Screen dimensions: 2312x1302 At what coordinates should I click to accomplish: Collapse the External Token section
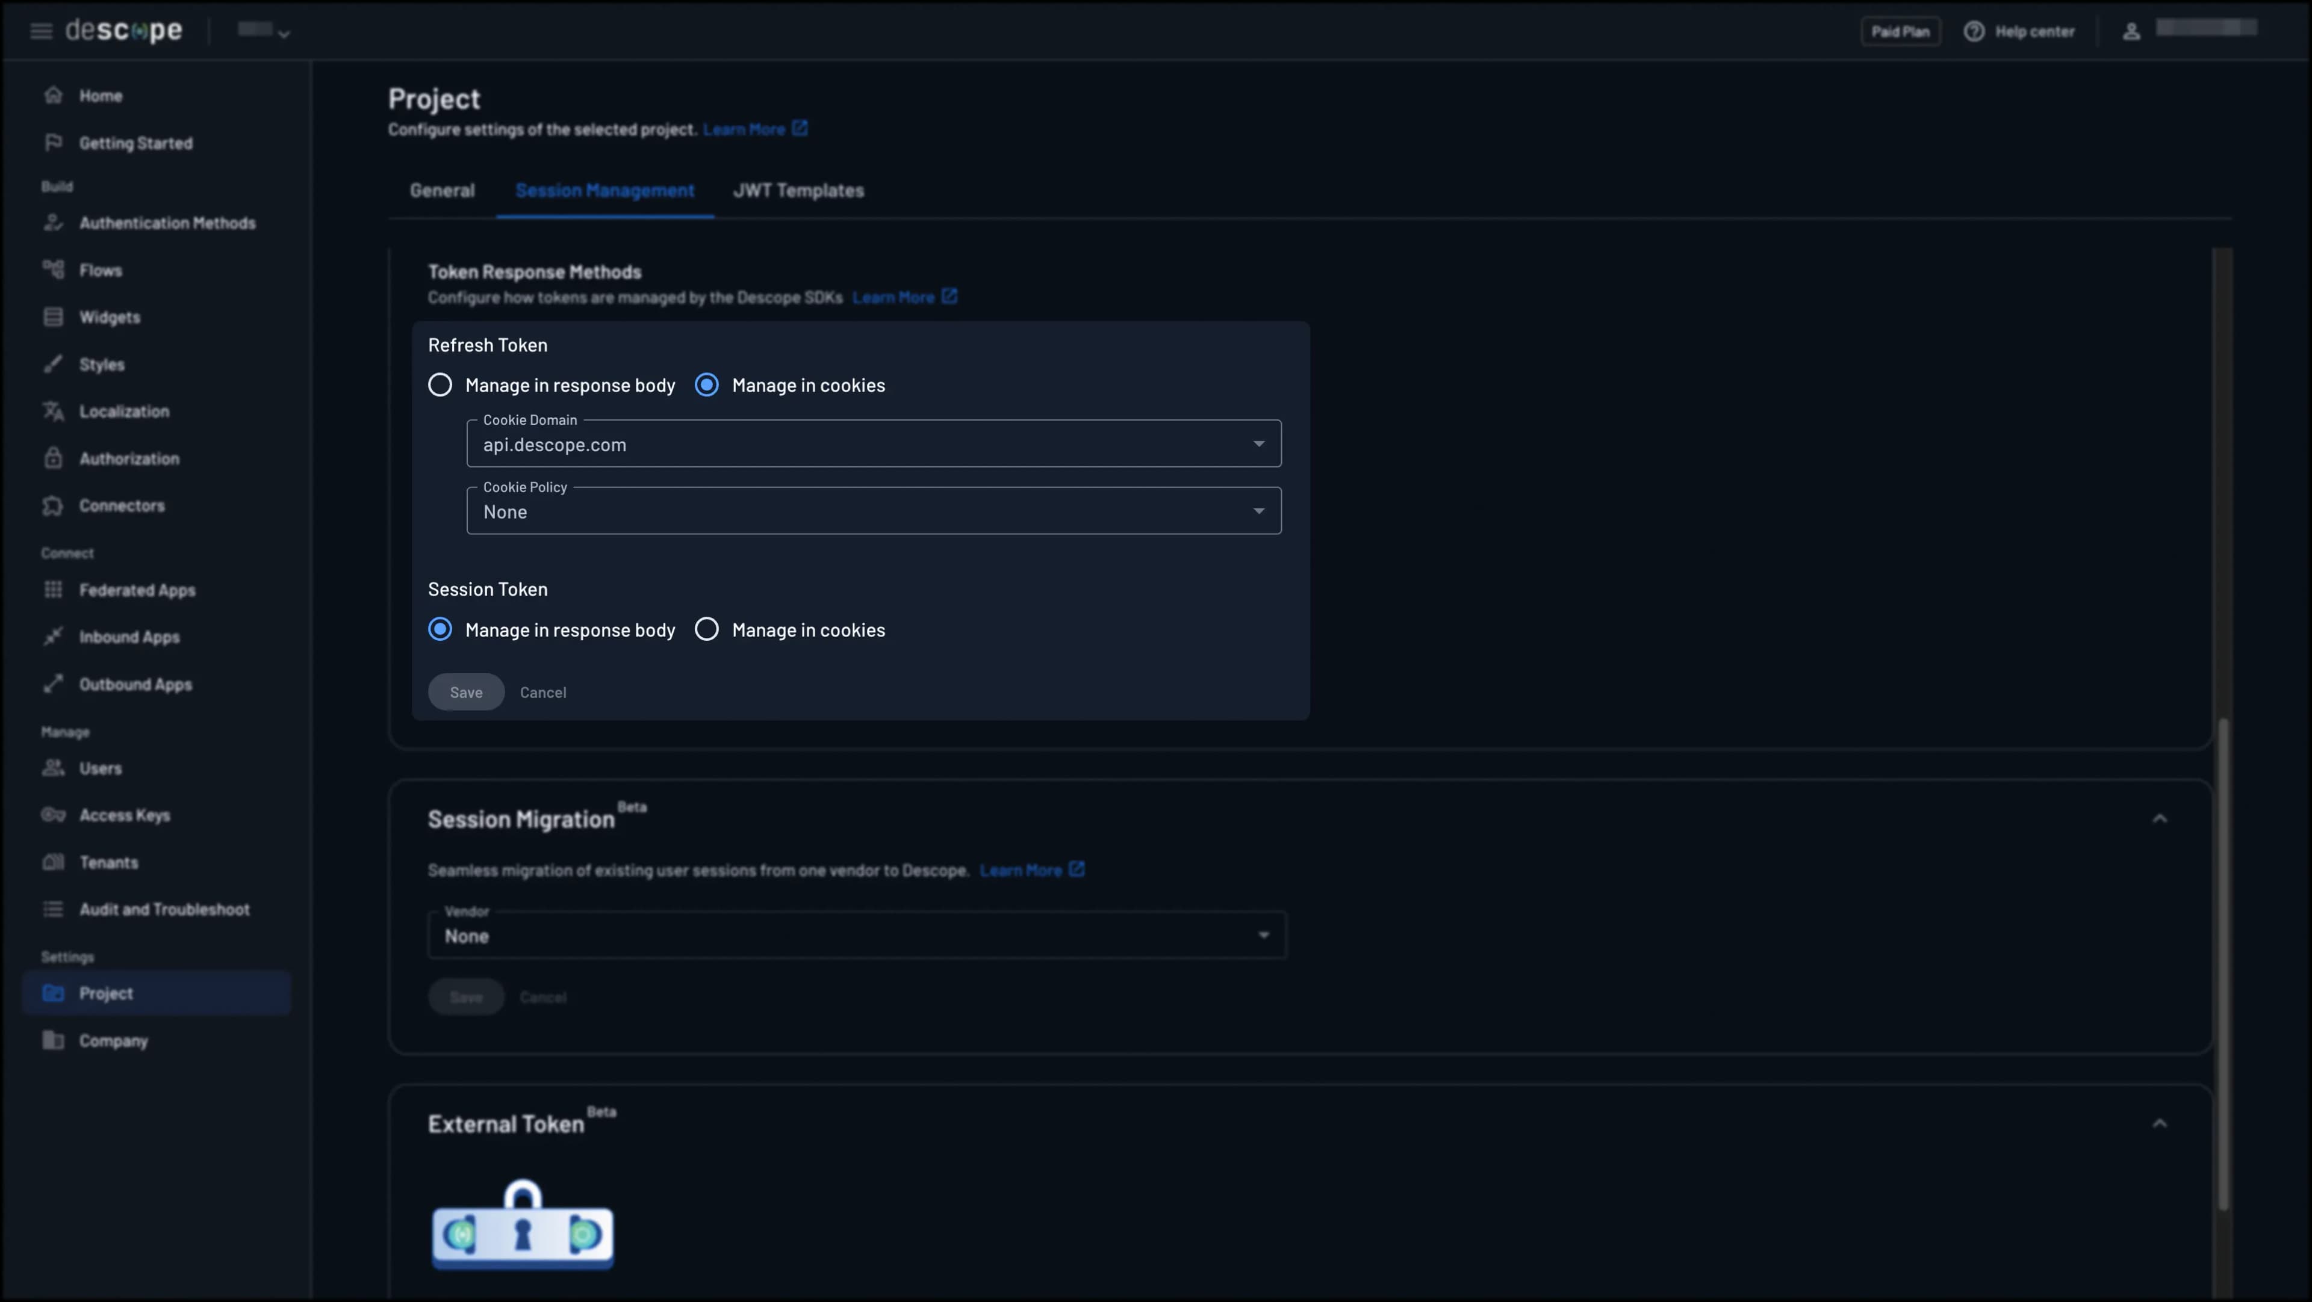point(2161,1123)
